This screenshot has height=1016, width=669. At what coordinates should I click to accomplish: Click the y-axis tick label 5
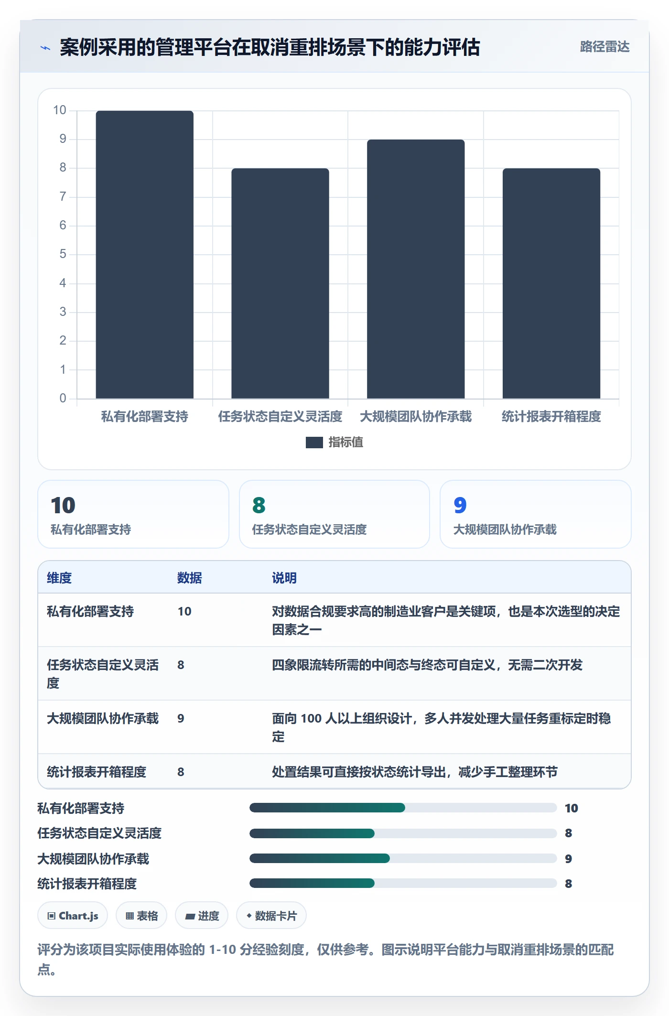click(x=63, y=254)
